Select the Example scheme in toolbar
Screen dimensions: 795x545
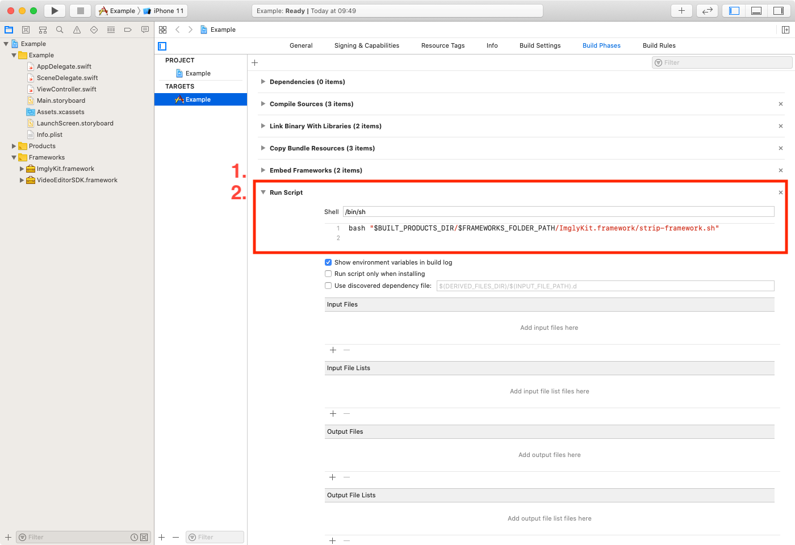click(118, 11)
